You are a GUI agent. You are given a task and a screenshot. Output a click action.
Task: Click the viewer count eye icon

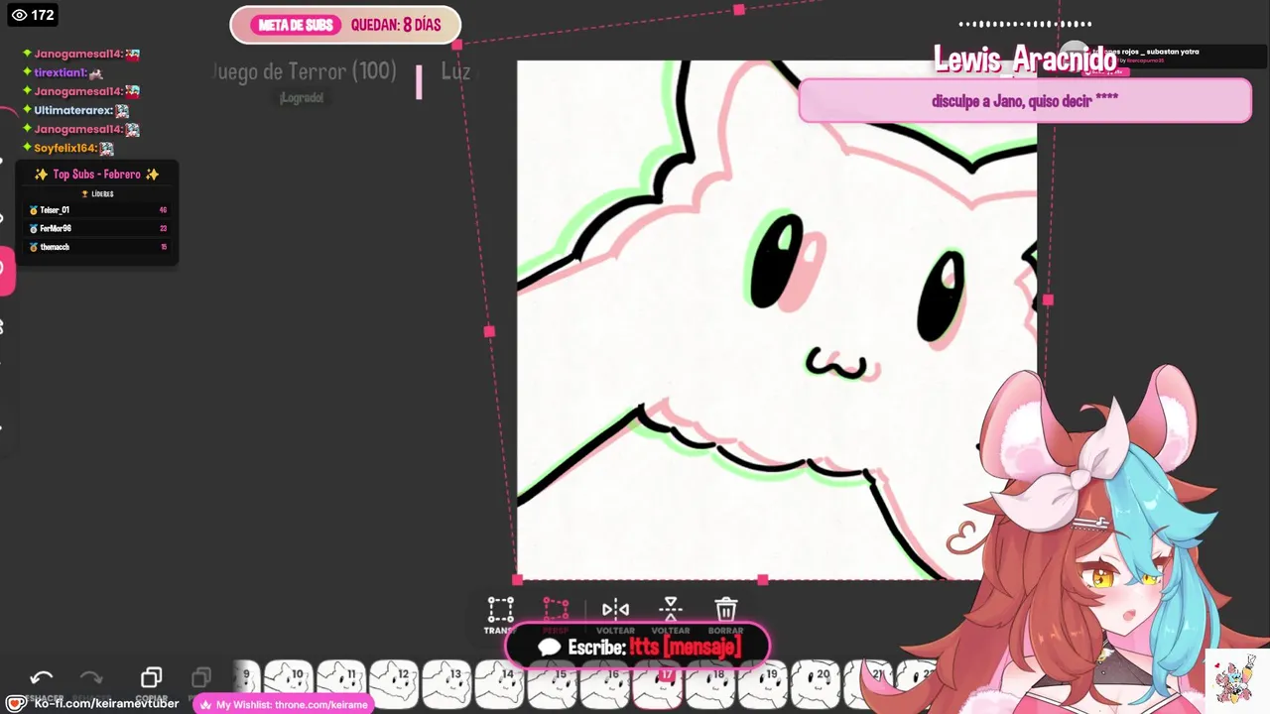[18, 15]
